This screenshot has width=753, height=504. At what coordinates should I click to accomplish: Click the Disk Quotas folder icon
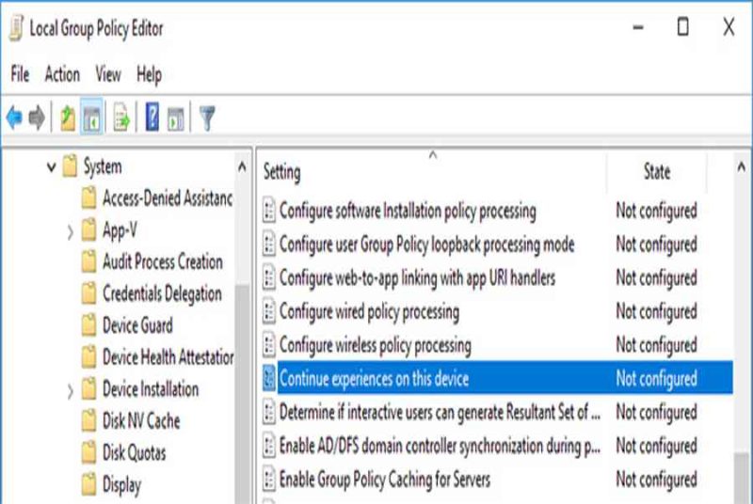(88, 452)
